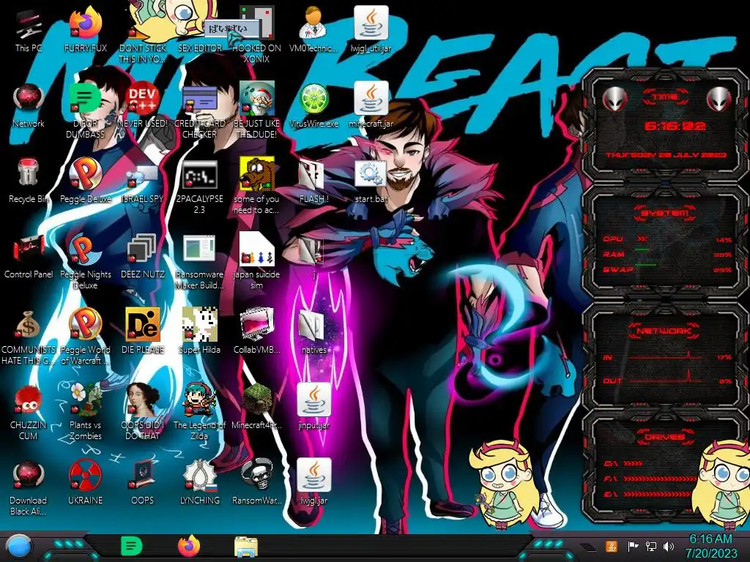Select the start.bat file

pyautogui.click(x=371, y=181)
